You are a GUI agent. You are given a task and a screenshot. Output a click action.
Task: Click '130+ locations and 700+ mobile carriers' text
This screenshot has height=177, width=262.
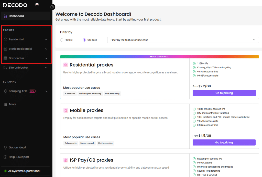223,117
